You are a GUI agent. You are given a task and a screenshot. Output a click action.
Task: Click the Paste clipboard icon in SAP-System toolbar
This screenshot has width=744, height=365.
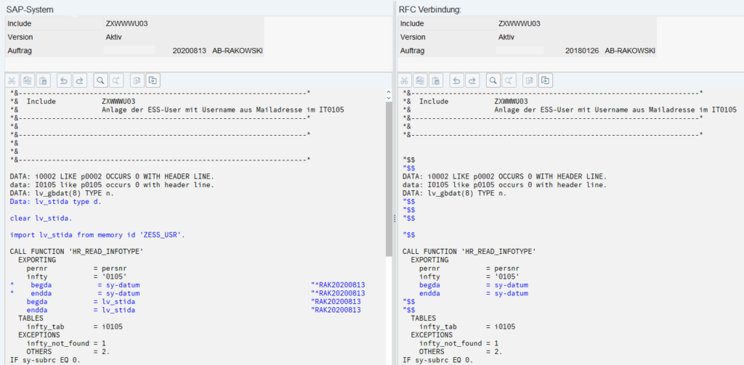[x=43, y=80]
